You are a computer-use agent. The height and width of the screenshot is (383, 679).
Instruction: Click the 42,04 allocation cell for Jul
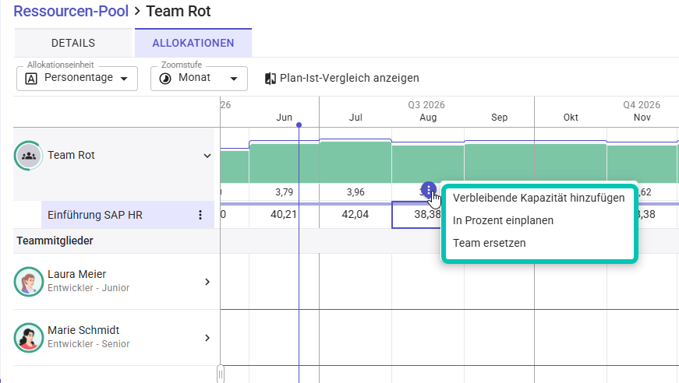tap(355, 214)
